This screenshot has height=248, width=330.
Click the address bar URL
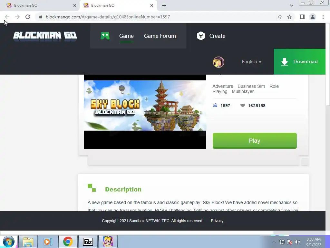108,17
